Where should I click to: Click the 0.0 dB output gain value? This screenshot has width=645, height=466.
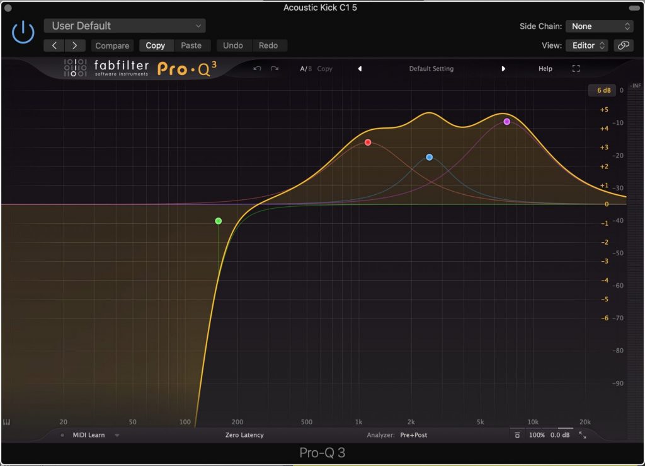(x=560, y=435)
